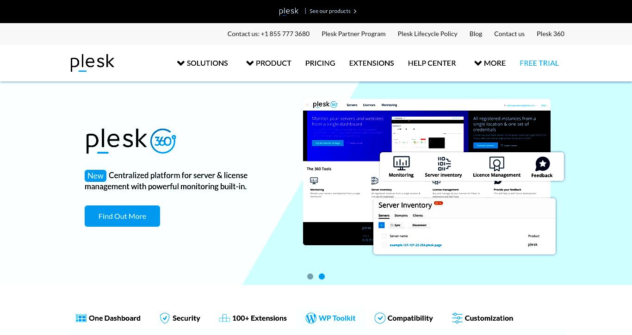
Task: Open the One Dashboard grid icon
Action: point(81,318)
